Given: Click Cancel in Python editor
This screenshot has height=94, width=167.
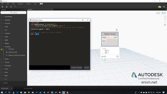Looking at the screenshot, I should 86,68.
